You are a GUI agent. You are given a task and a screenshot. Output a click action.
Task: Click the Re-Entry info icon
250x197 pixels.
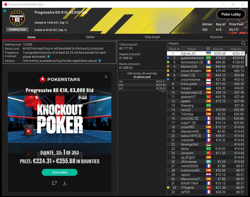click(x=100, y=61)
